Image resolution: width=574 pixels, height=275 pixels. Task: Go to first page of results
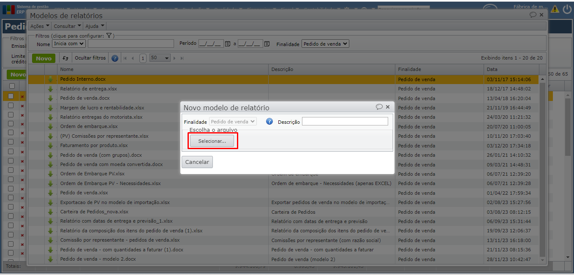pyautogui.click(x=125, y=58)
